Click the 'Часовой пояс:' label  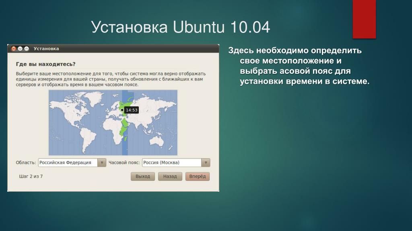click(124, 163)
